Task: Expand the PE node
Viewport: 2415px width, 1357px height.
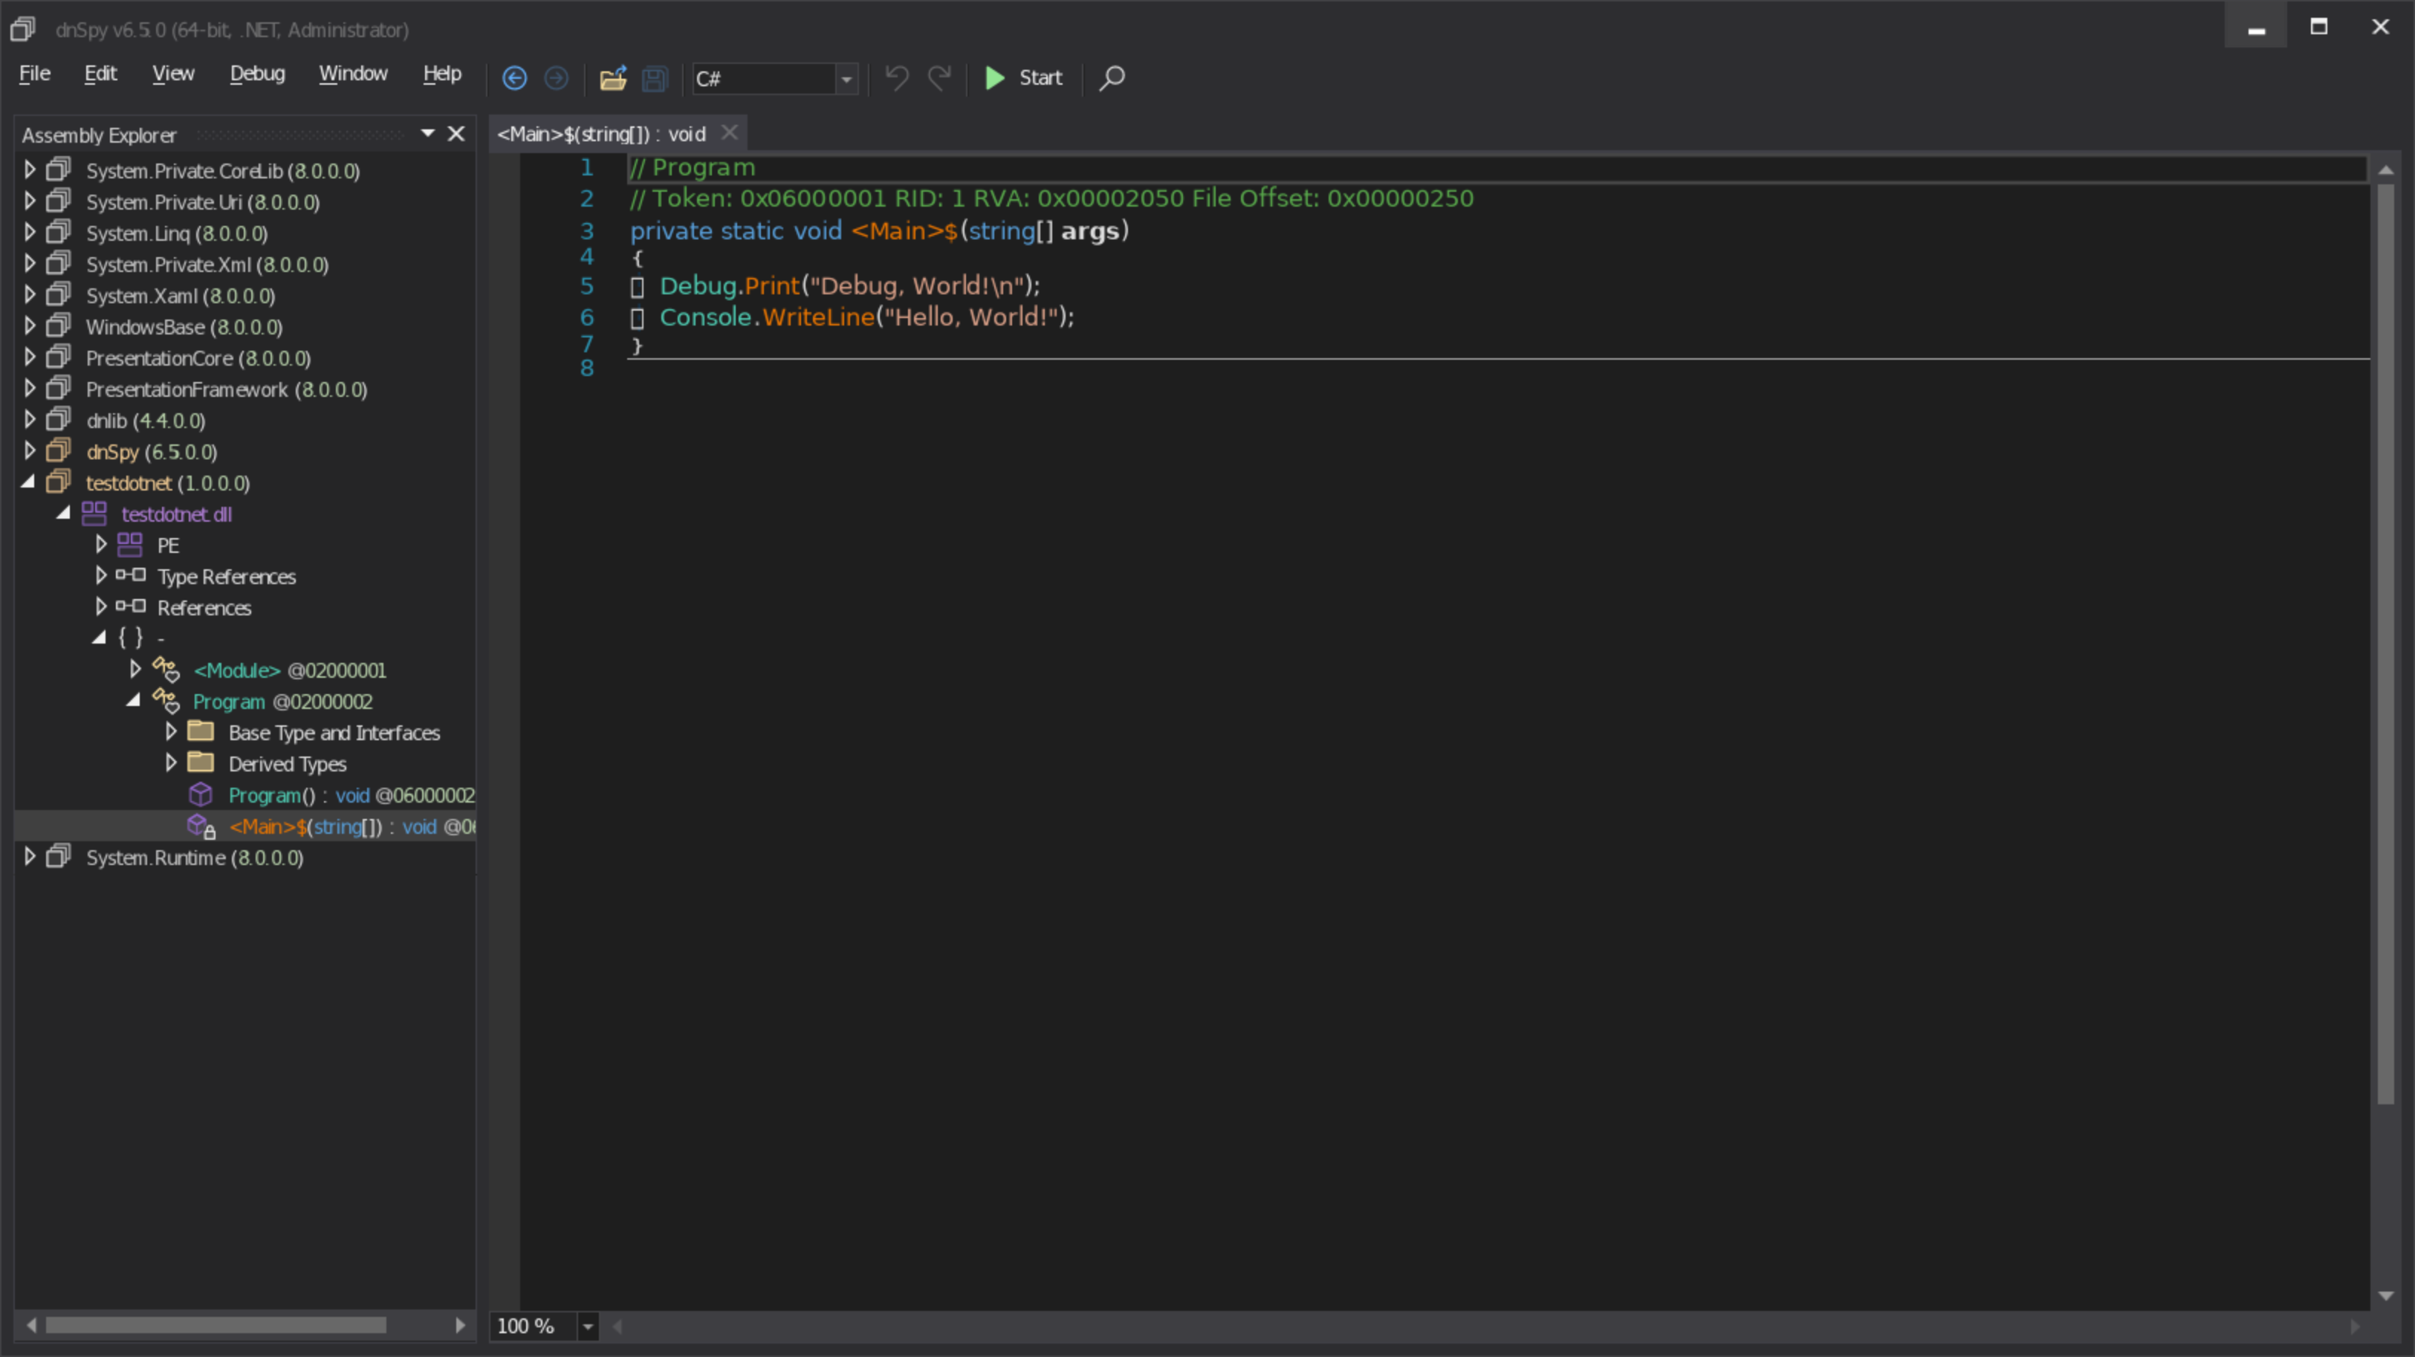Action: (x=101, y=544)
